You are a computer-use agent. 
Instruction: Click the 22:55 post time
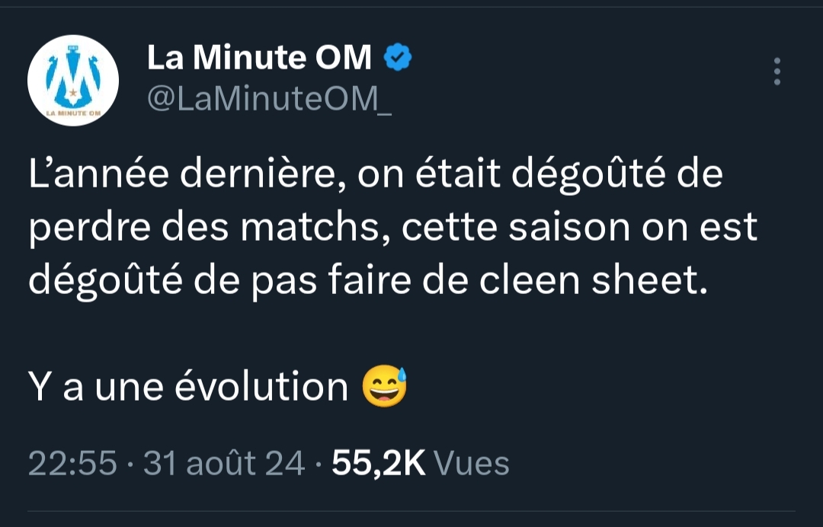pos(72,462)
